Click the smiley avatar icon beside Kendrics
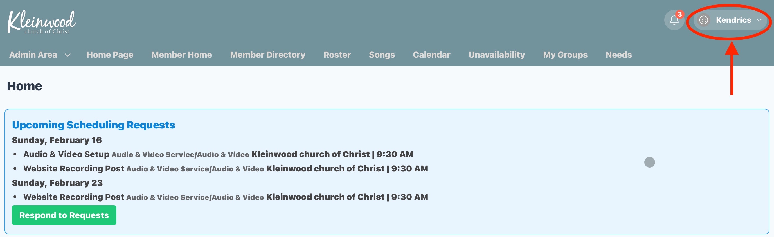Image resolution: width=774 pixels, height=237 pixels. (703, 20)
